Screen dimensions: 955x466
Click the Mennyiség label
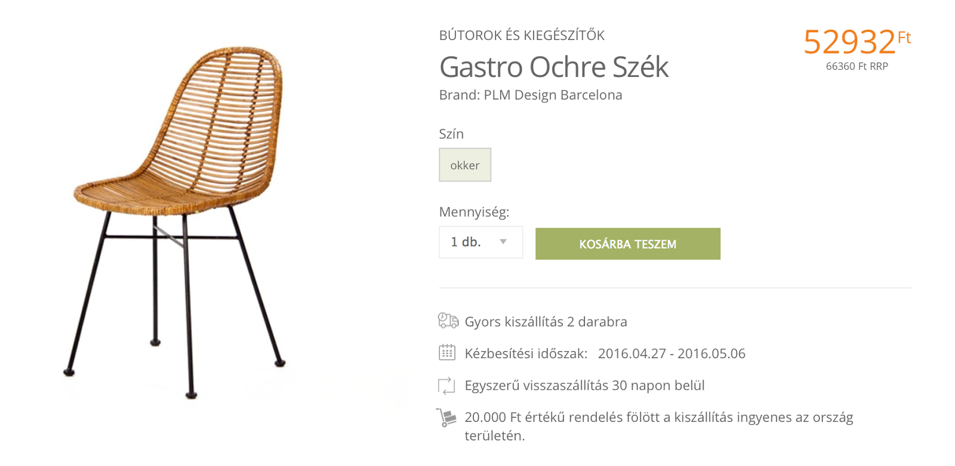474,212
